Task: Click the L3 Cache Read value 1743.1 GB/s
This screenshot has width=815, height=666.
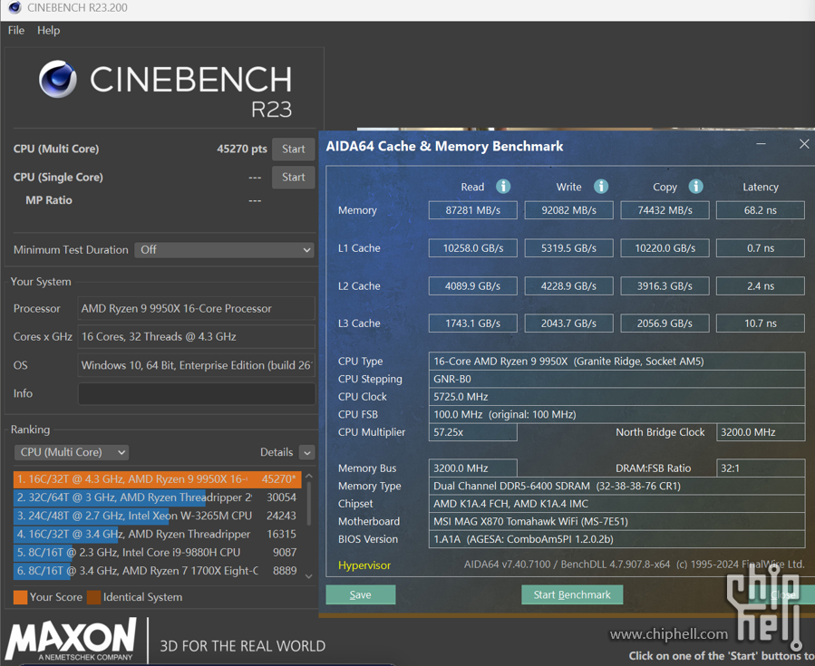Action: [x=473, y=323]
